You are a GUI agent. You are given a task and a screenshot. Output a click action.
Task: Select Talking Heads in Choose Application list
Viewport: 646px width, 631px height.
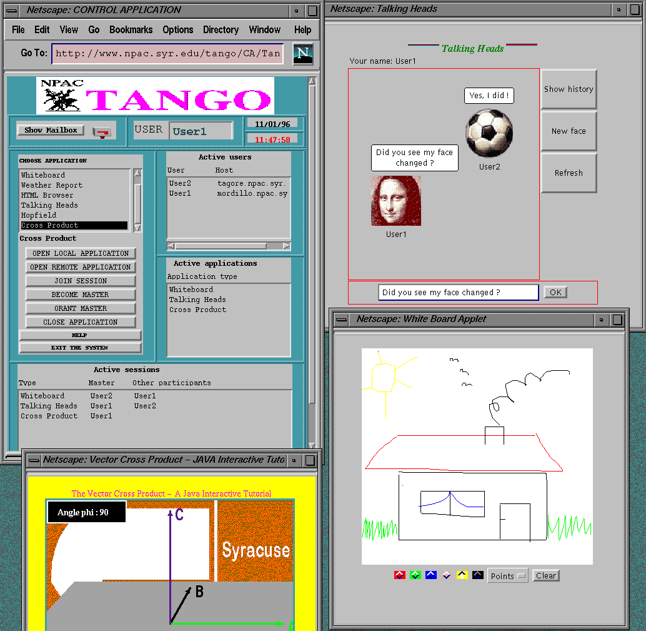click(74, 205)
